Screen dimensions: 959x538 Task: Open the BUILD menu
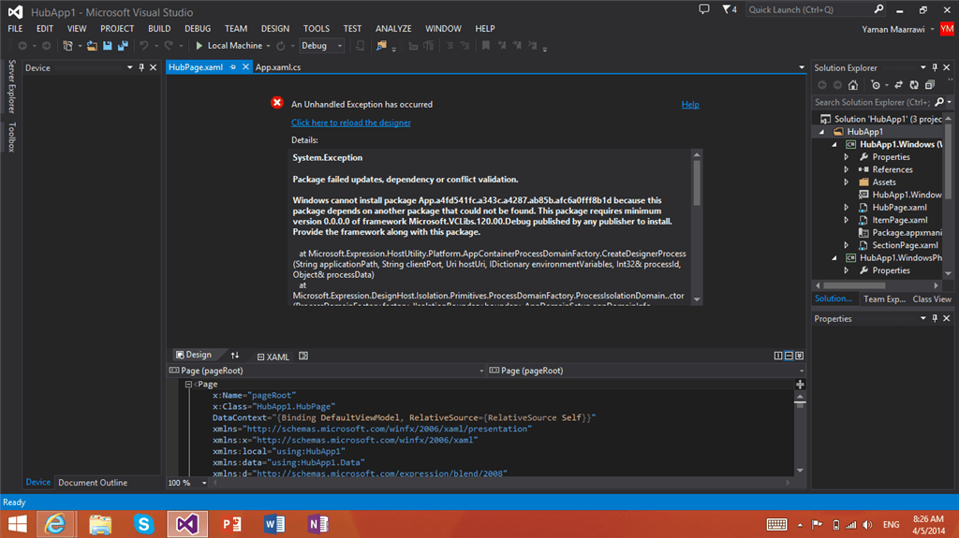159,29
